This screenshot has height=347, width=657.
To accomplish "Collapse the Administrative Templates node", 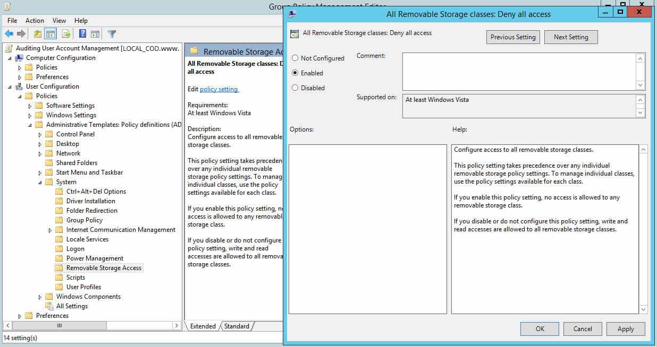I will click(30, 125).
